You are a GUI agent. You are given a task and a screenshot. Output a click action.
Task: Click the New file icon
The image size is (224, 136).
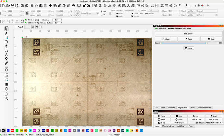pos(4,6)
